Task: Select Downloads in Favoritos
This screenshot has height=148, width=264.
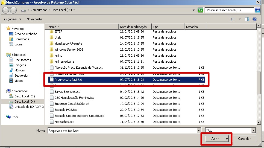Action: 21,39
